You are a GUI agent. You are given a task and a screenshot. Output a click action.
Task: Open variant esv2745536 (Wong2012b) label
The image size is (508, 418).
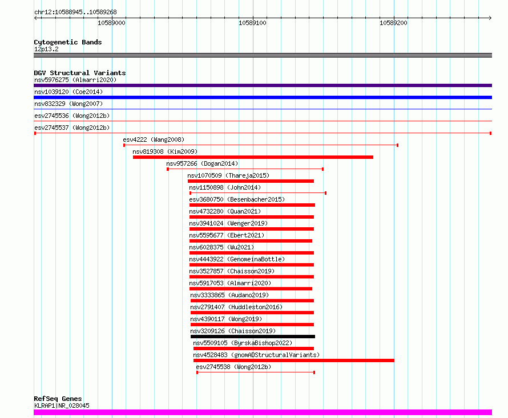point(72,116)
